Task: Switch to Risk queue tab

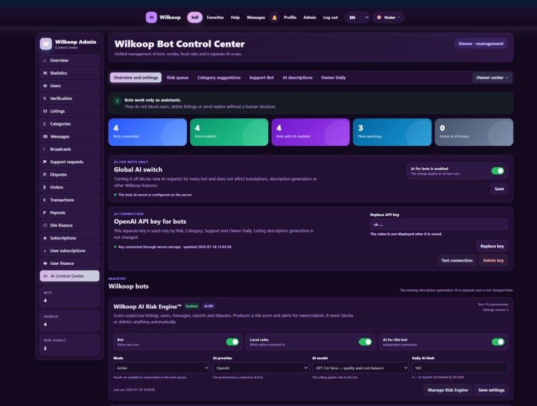Action: (177, 78)
